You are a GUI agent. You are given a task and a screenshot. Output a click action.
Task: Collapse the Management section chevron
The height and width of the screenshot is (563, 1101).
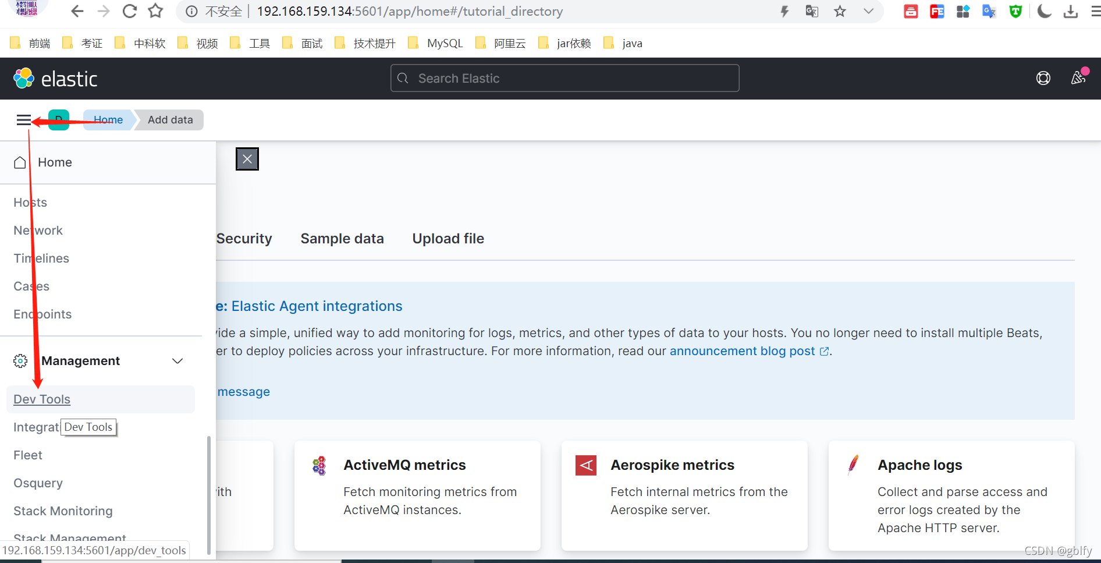tap(177, 361)
